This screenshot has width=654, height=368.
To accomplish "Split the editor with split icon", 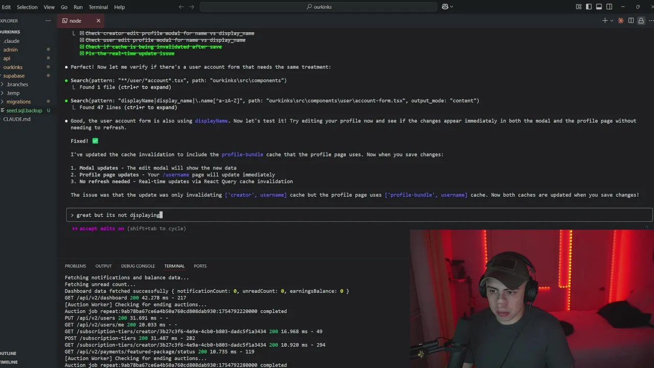I will tap(631, 20).
